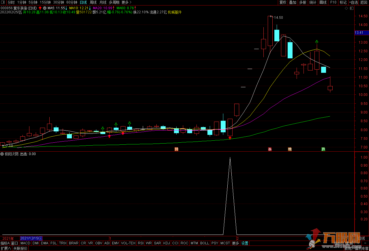Open 更多 indicators in bottom bar

coord(235,243)
